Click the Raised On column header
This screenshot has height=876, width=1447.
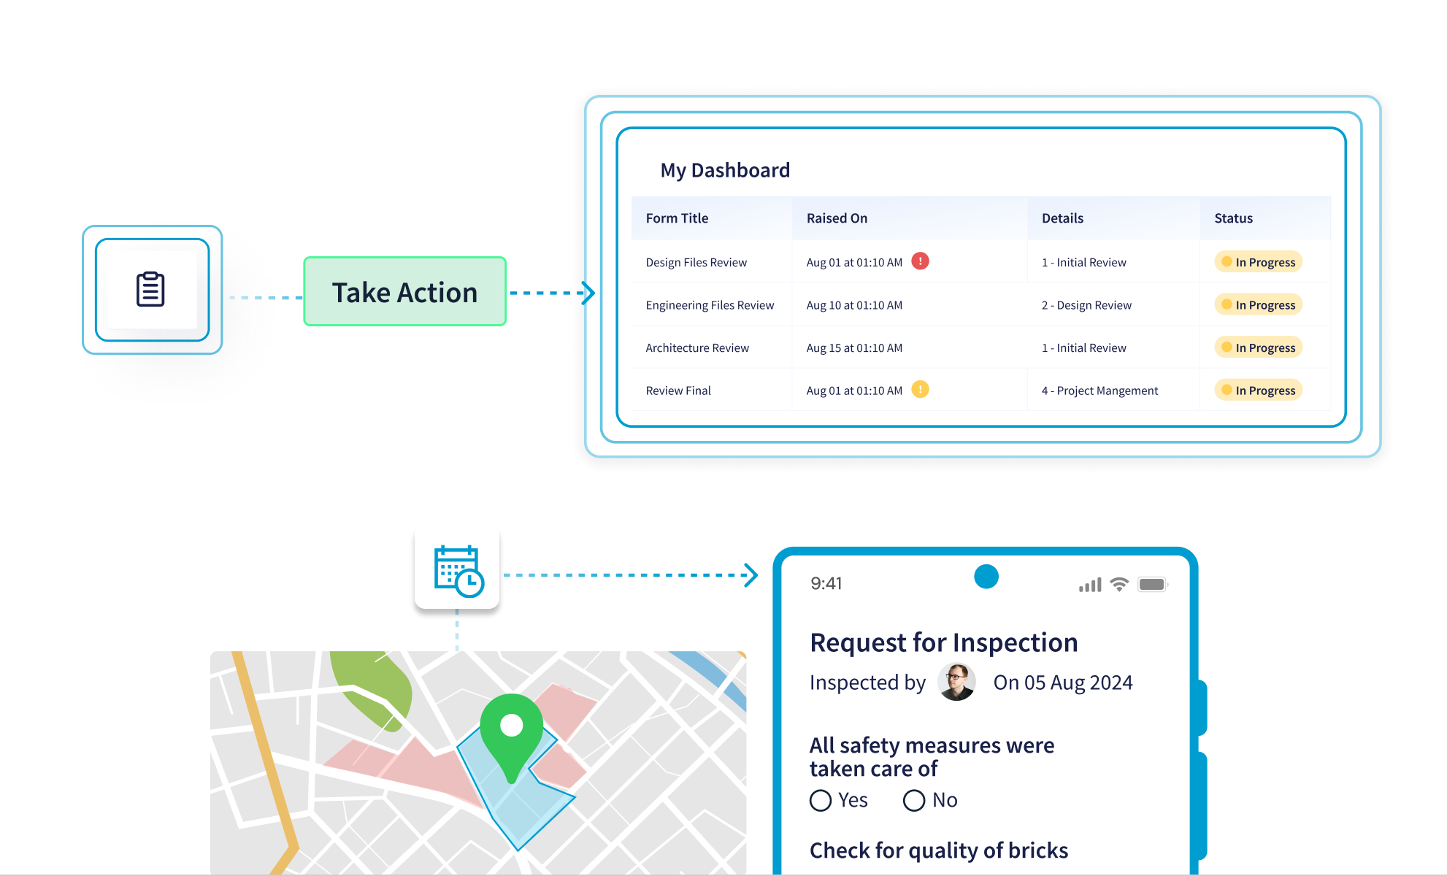(x=837, y=218)
